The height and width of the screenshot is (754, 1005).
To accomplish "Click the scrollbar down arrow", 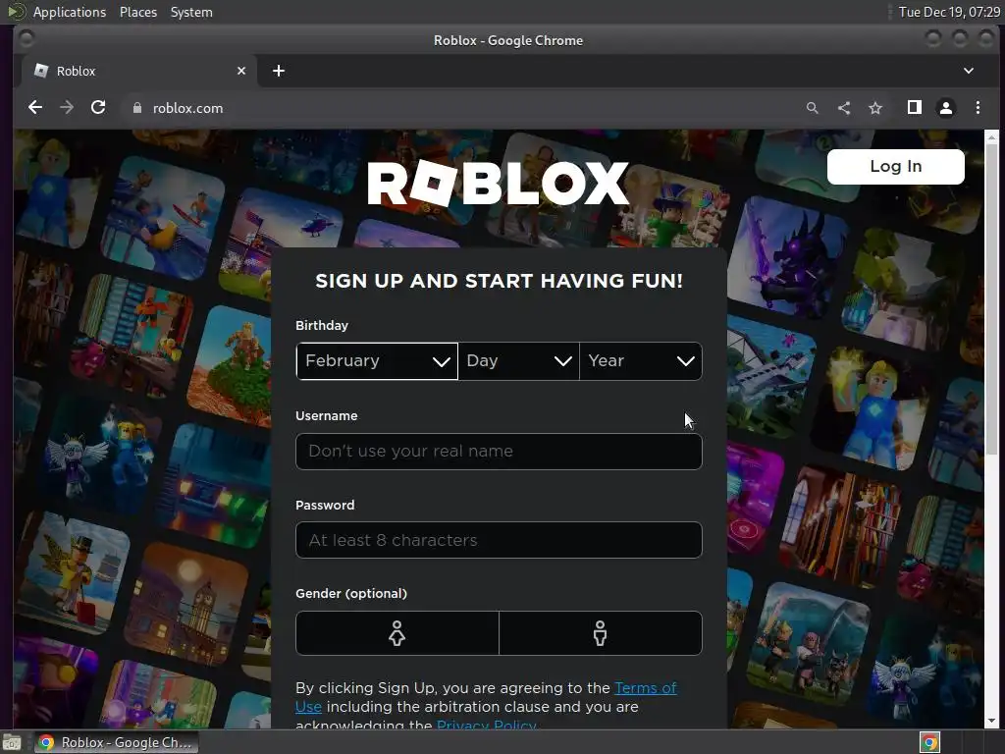I will (991, 722).
